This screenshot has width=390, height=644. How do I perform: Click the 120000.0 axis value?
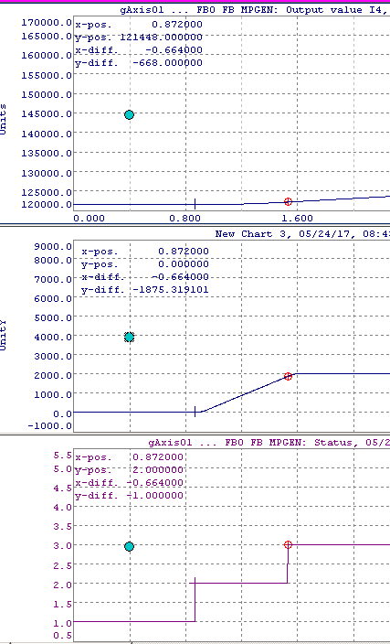47,204
